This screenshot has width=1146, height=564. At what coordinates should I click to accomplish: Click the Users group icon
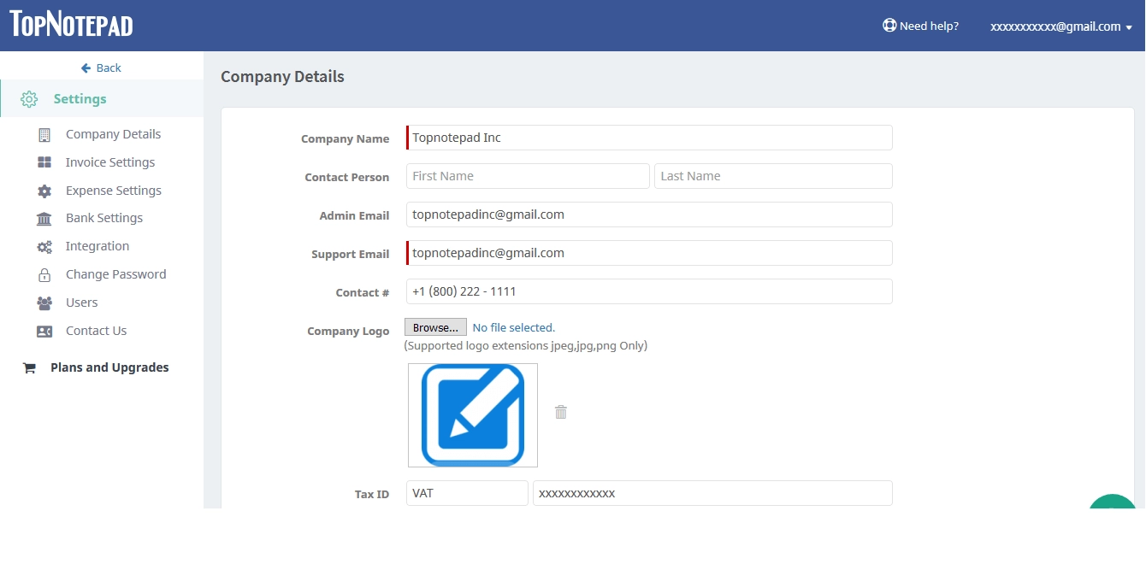44,303
